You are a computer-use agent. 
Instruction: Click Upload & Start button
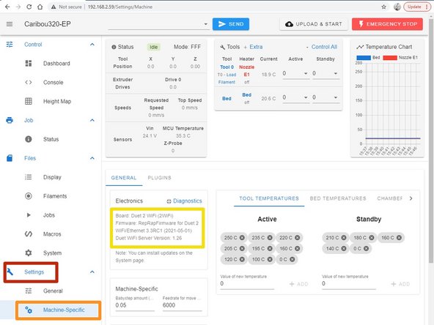coord(314,24)
